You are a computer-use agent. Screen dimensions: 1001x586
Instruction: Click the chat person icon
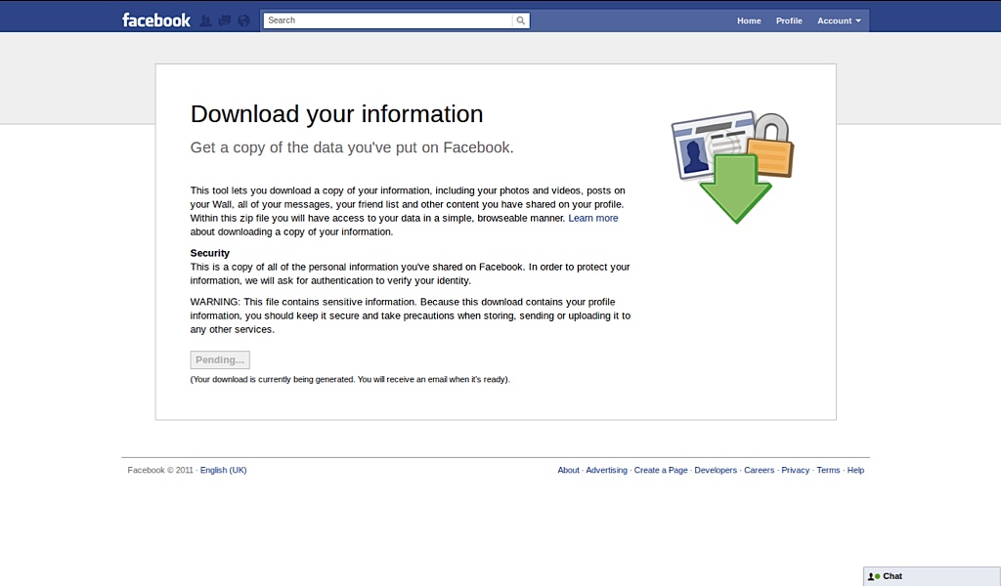(x=873, y=576)
